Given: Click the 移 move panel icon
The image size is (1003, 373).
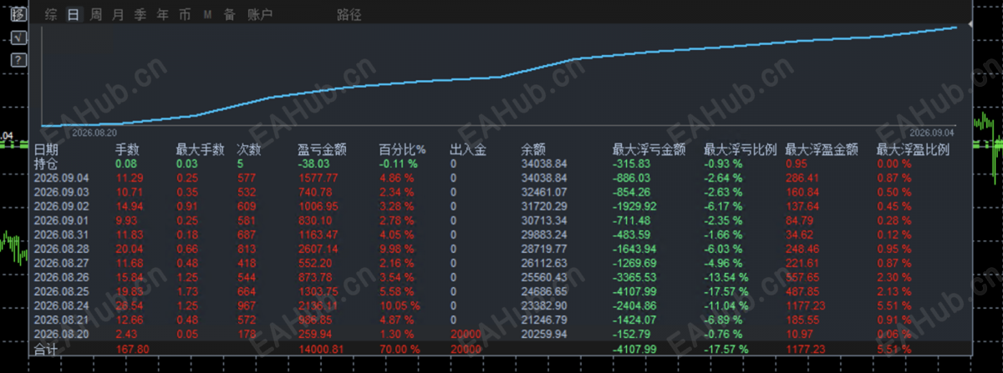Looking at the screenshot, I should click(19, 14).
